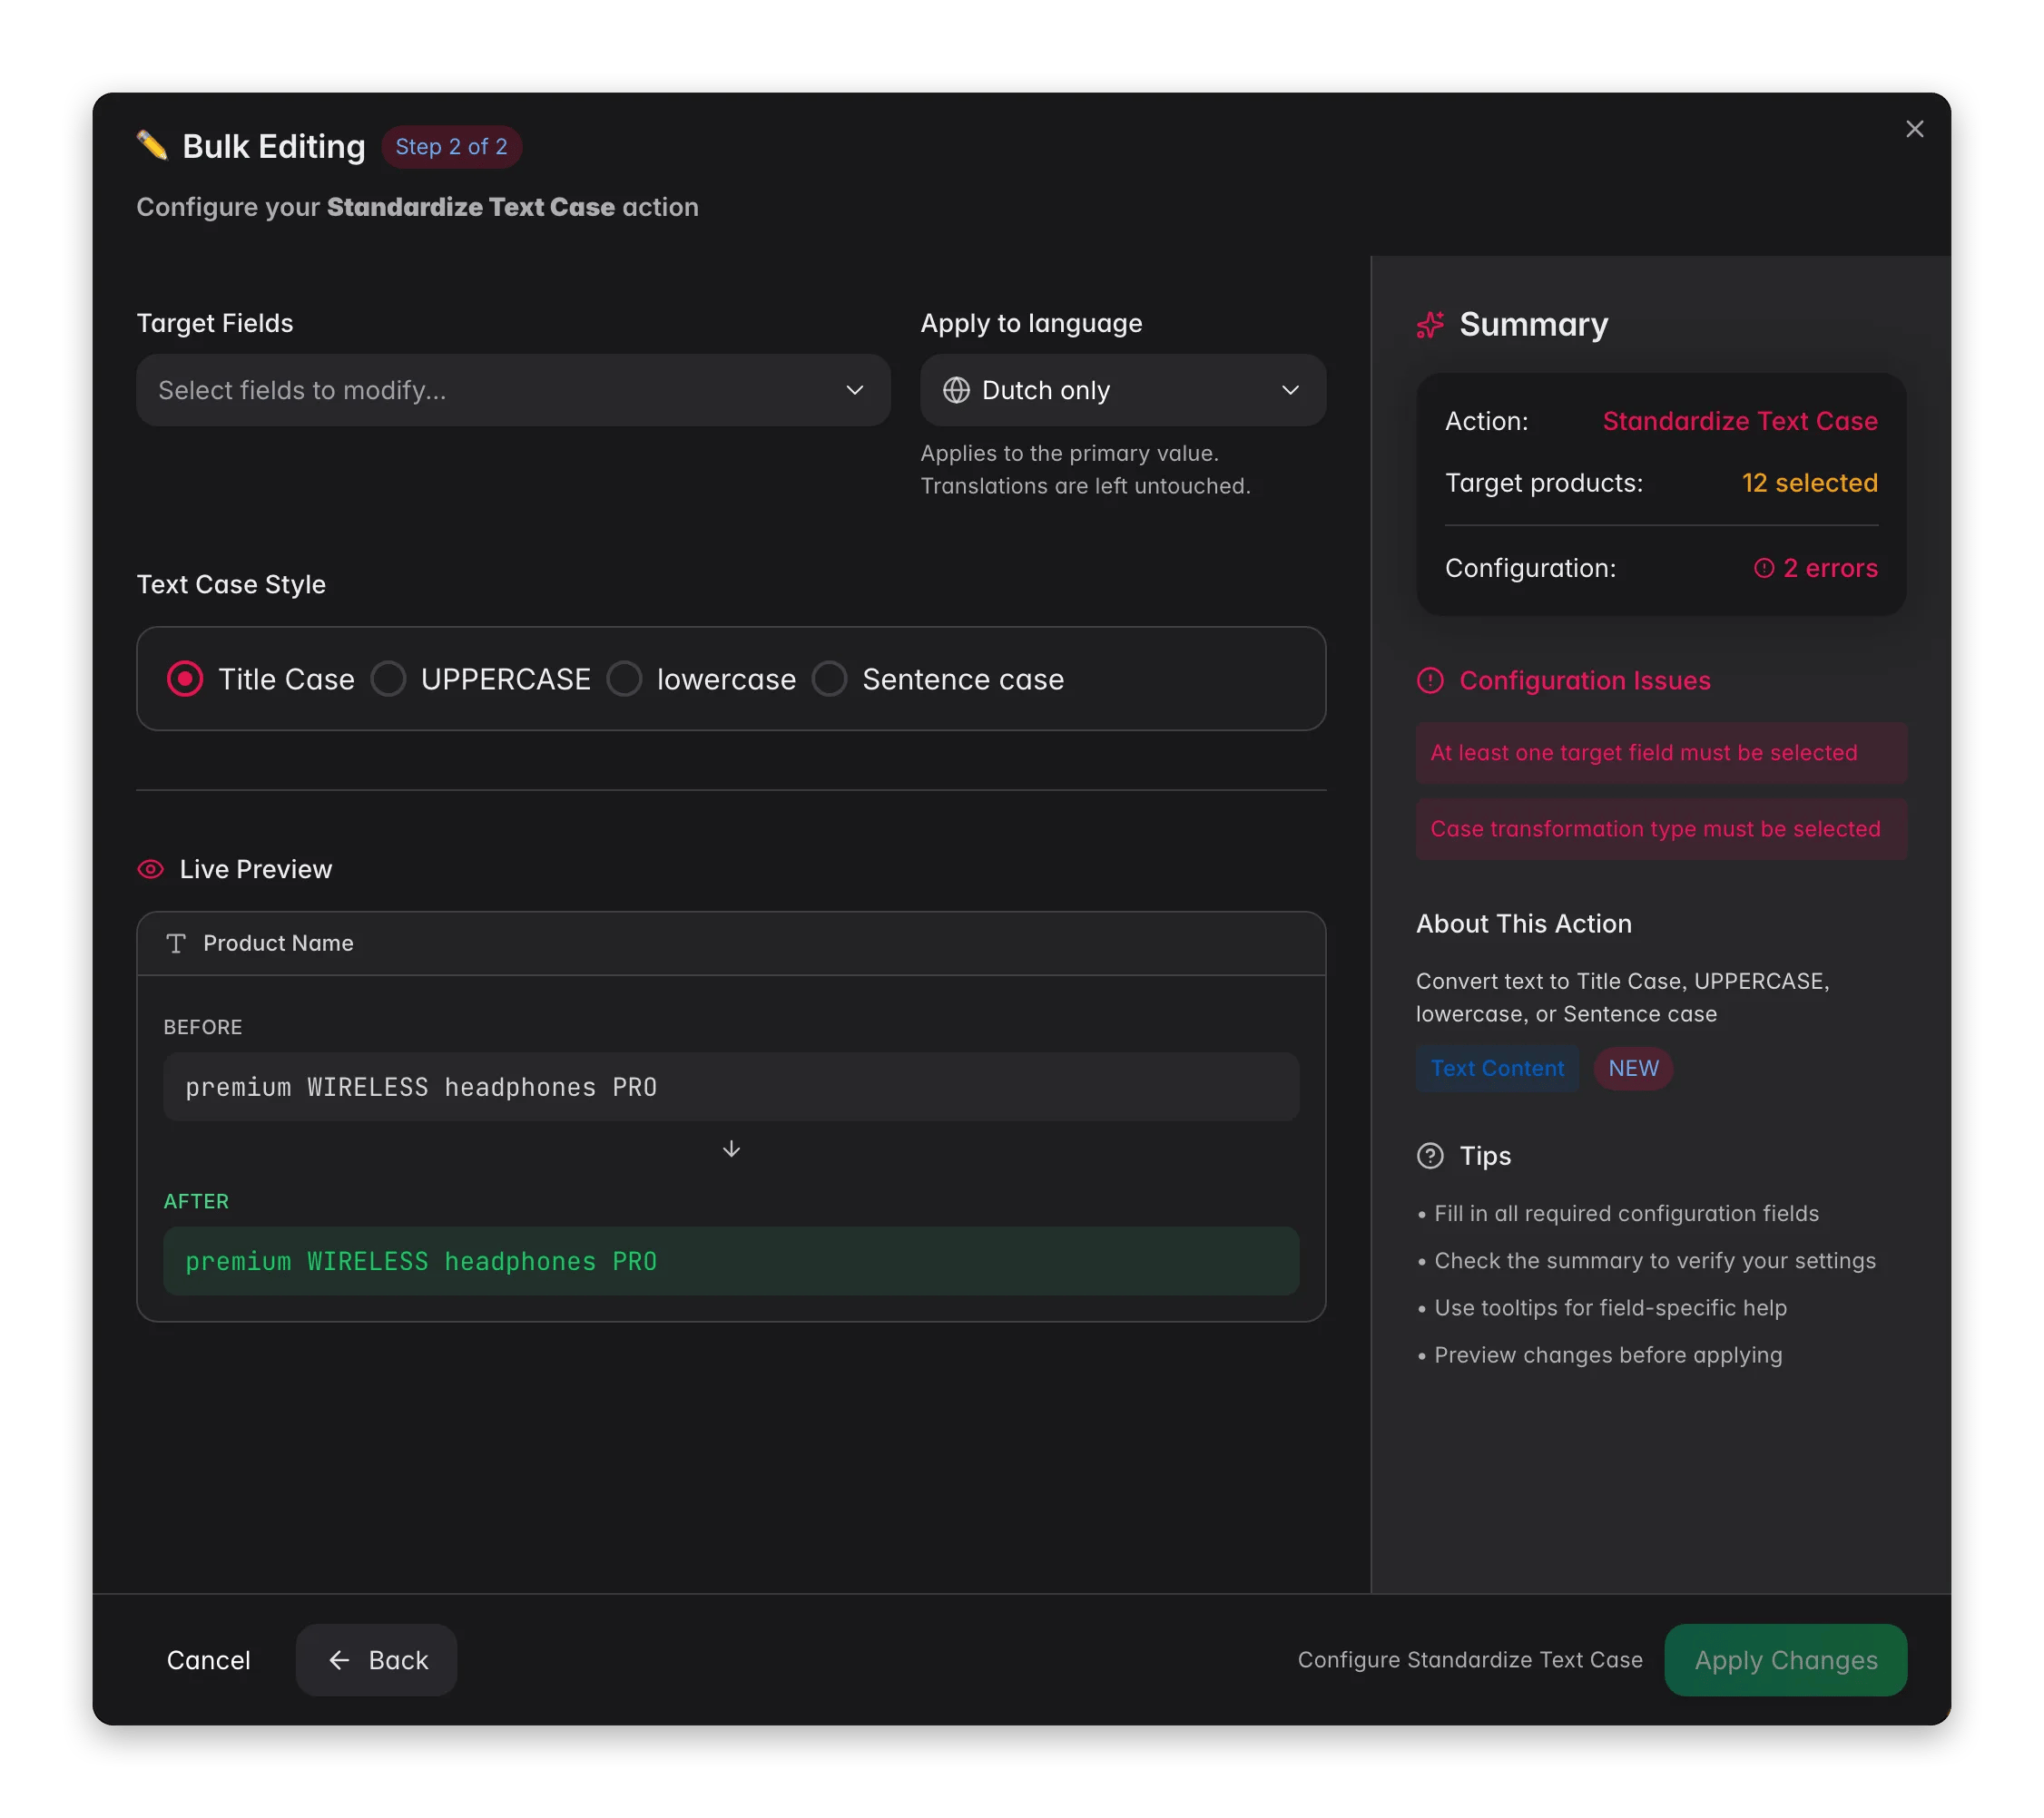2044x1818 pixels.
Task: Click the Target Fields label
Action: click(x=215, y=323)
